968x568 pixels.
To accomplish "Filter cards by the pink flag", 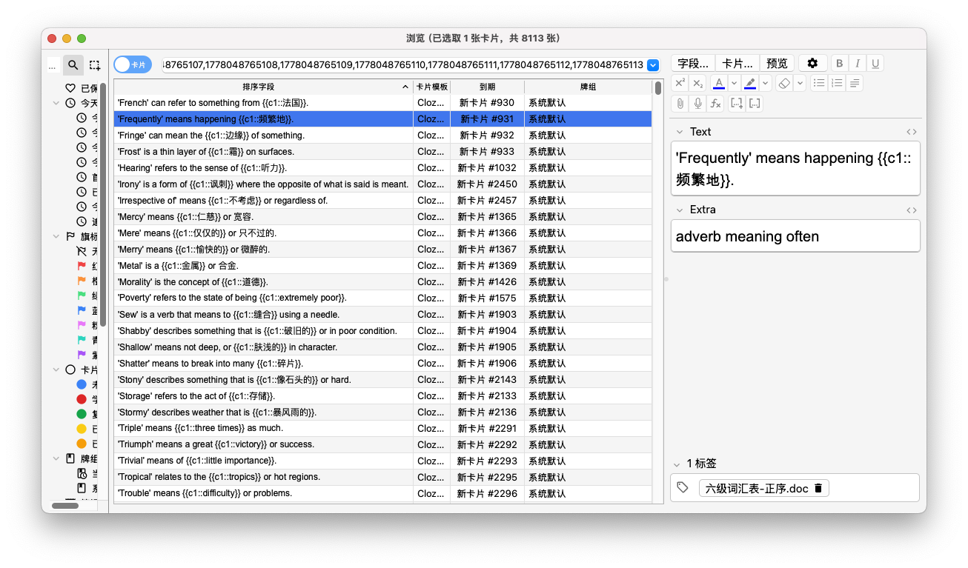I will click(x=82, y=325).
